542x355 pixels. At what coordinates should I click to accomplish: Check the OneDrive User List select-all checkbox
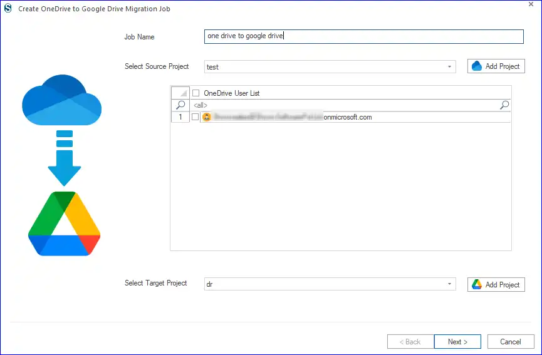click(196, 93)
